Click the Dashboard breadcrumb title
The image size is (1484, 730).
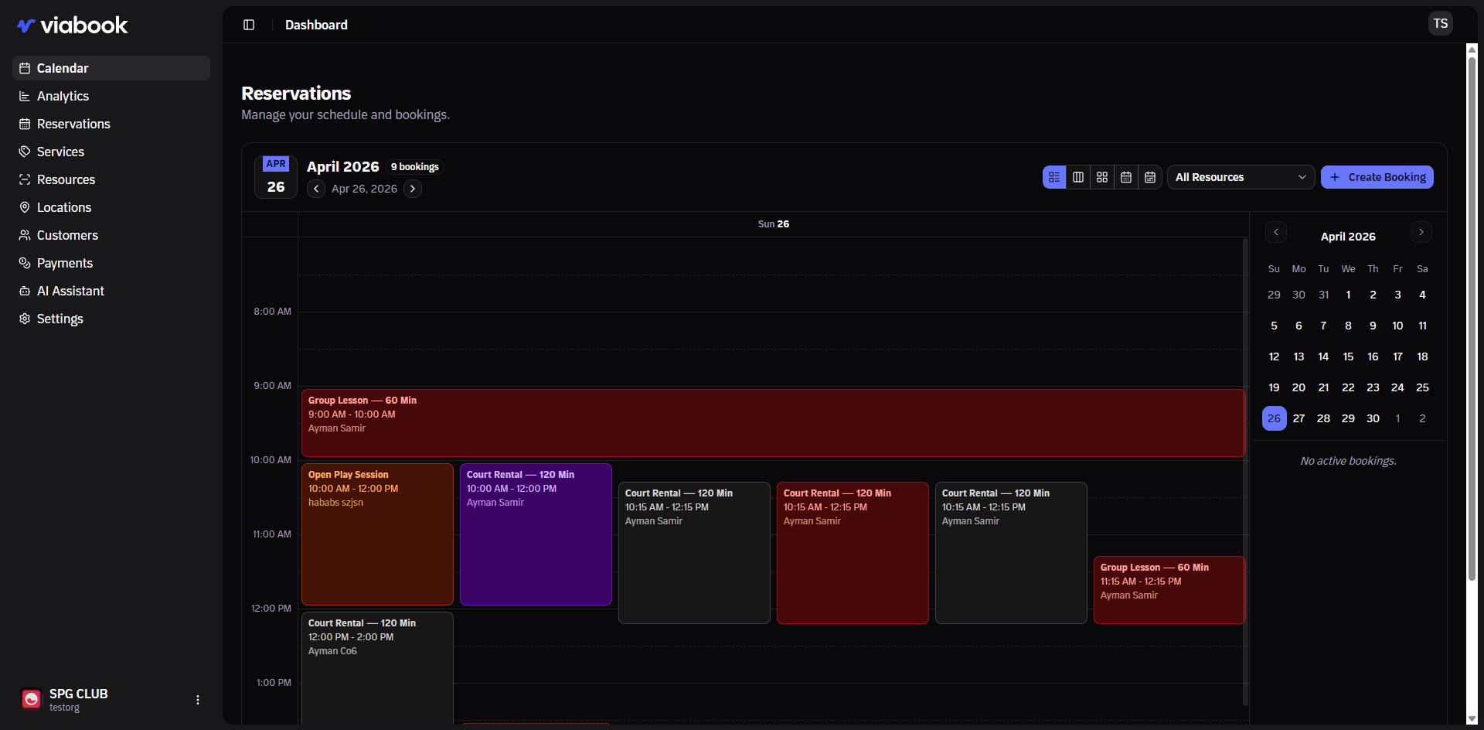pos(316,25)
